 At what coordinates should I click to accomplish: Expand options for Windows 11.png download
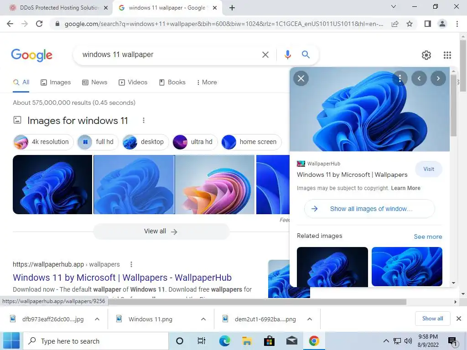click(x=203, y=319)
